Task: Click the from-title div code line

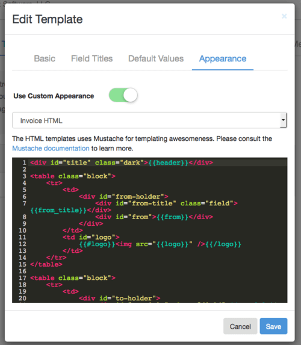Action: tap(166, 204)
